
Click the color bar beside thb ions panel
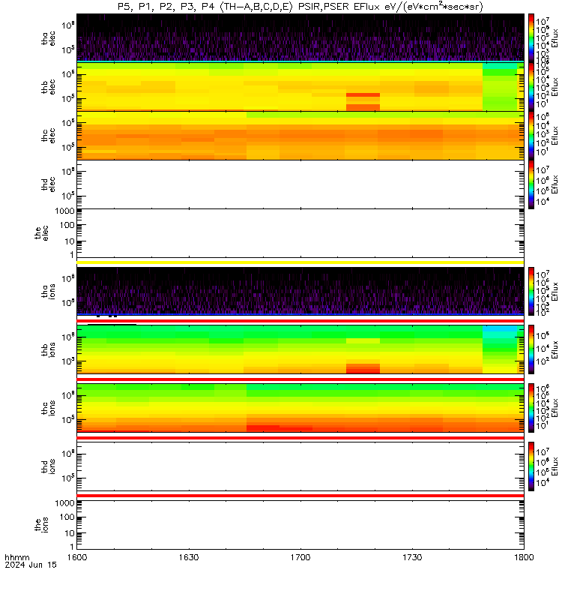[x=531, y=349]
